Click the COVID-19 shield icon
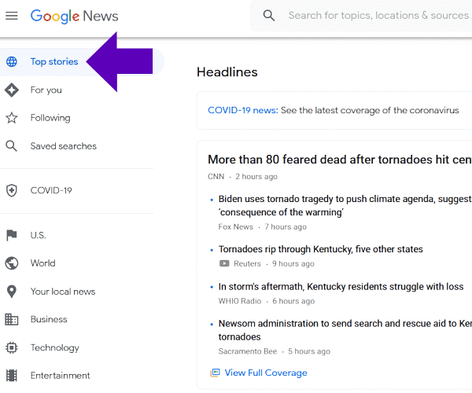 coord(12,190)
